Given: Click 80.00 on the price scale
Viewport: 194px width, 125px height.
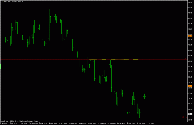Looking at the screenshot, I should coord(190,72).
